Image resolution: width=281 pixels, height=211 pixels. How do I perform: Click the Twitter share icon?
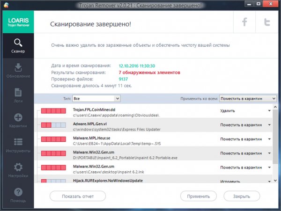click(267, 22)
